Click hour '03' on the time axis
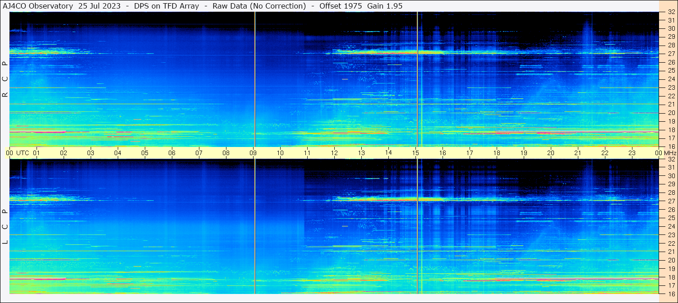 (91, 153)
